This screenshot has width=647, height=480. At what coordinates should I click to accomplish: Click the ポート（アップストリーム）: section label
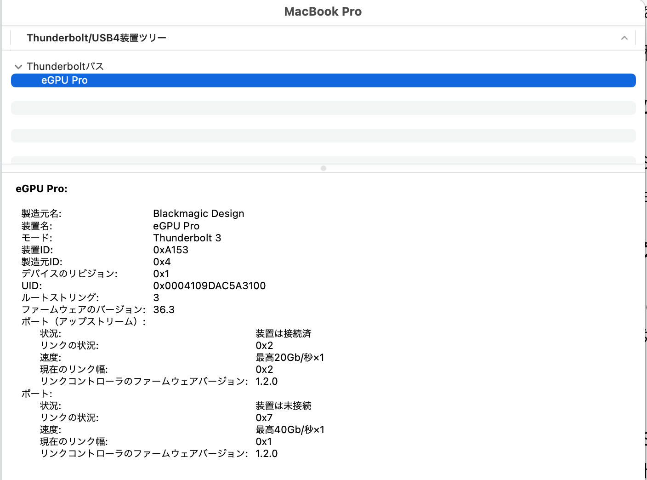coord(84,322)
